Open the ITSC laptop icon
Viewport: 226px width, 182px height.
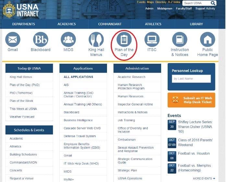(152, 39)
